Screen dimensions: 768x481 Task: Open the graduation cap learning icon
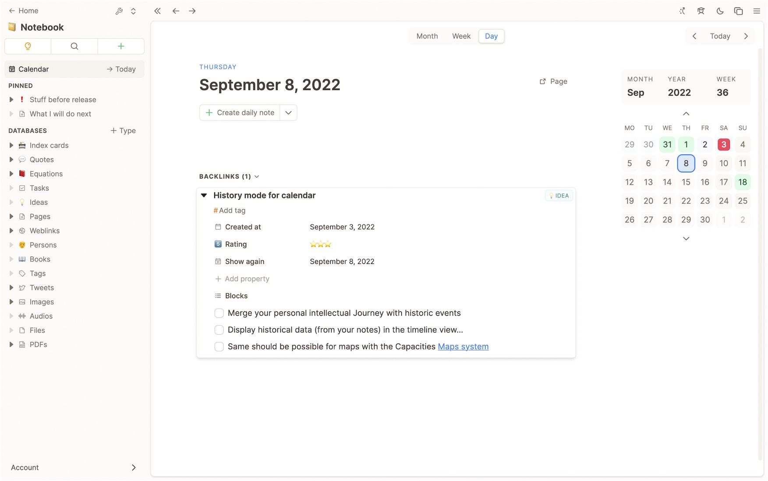click(701, 11)
